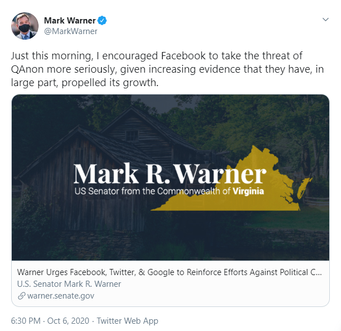Open the warner.senate.gov domain link
The height and width of the screenshot is (331, 341).
(61, 296)
